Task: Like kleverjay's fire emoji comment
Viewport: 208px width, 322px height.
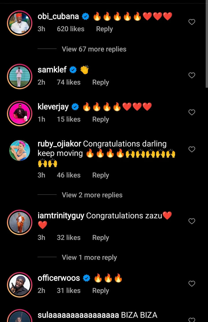Action: click(x=192, y=112)
